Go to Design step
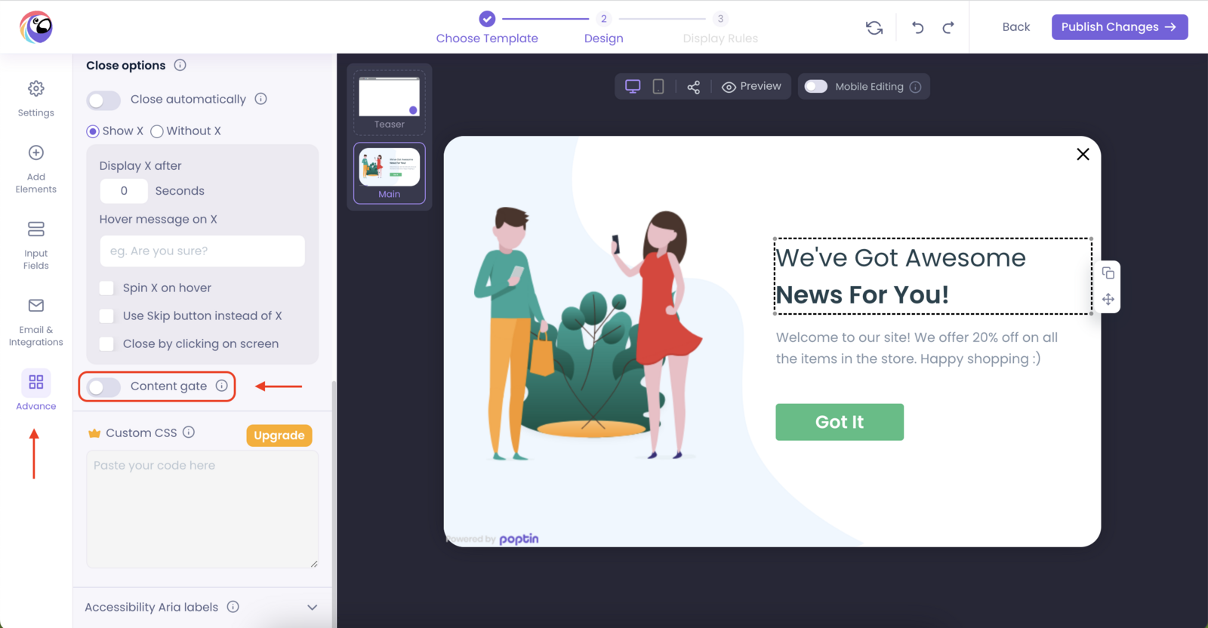Image resolution: width=1208 pixels, height=628 pixels. pos(604,28)
